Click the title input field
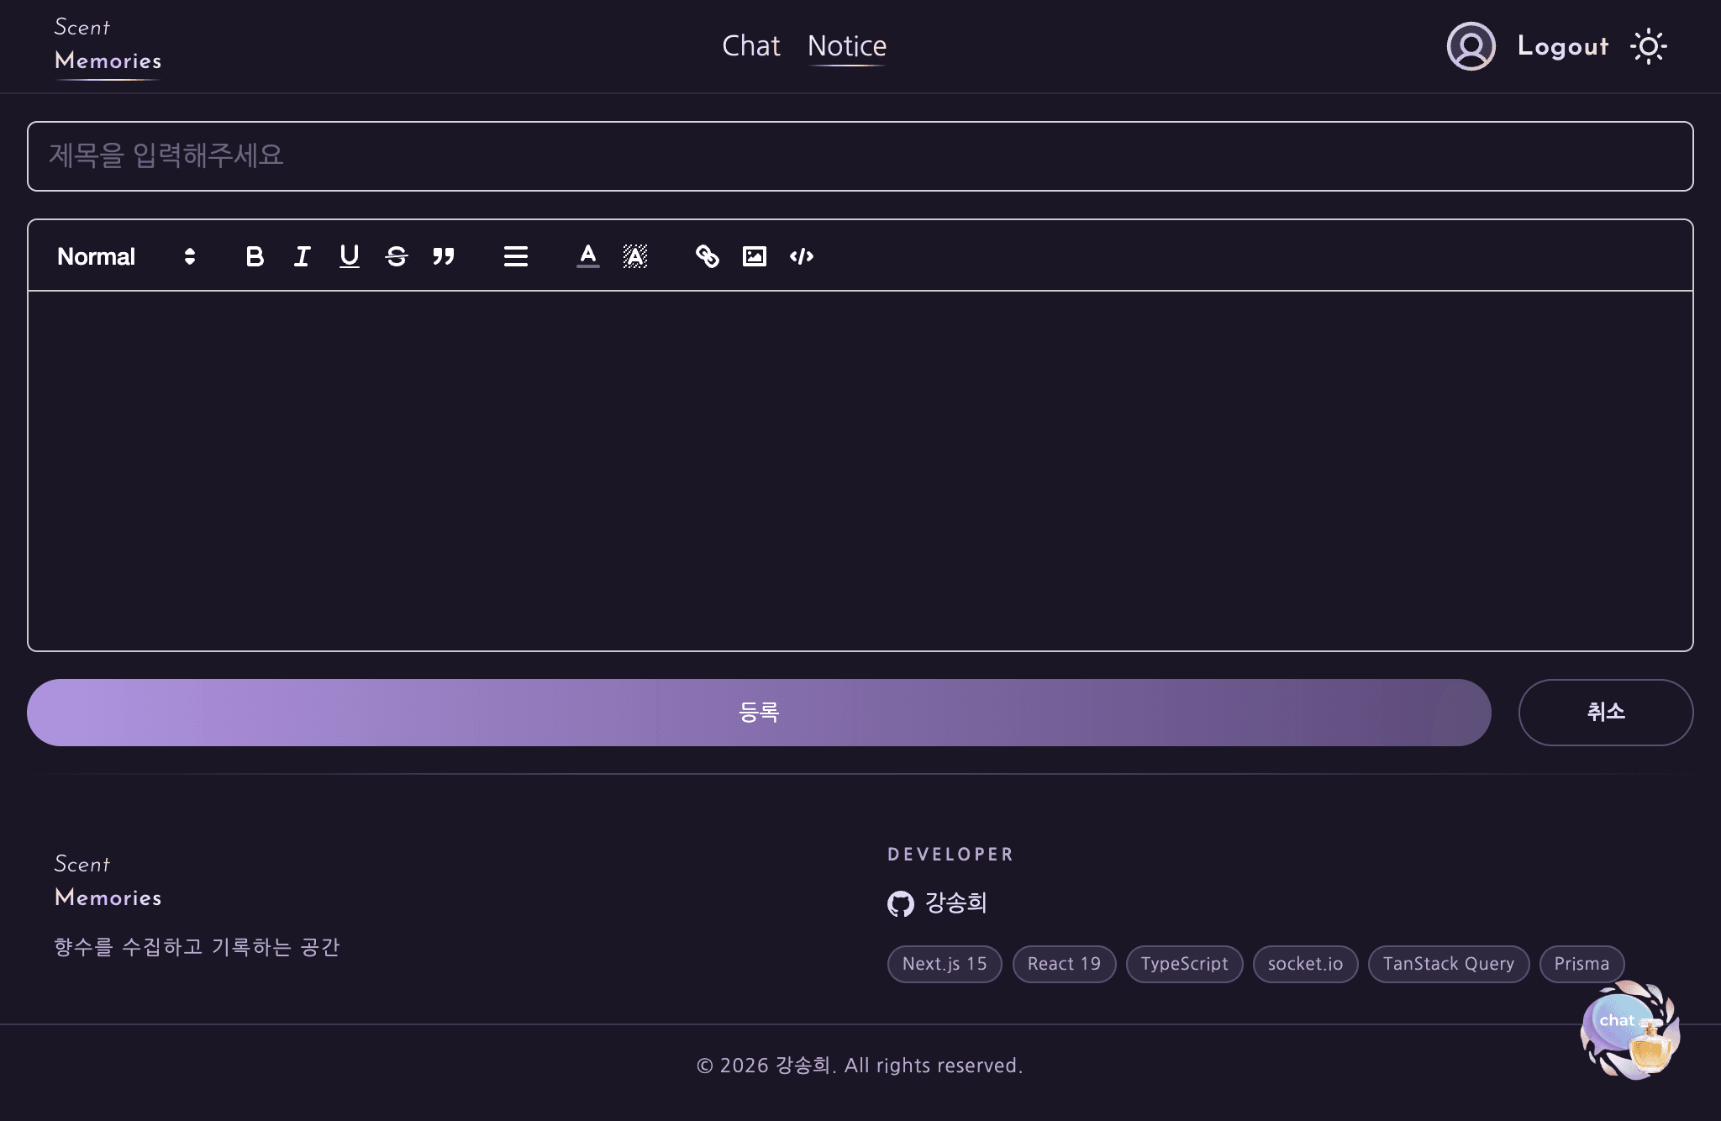The image size is (1721, 1121). click(860, 156)
